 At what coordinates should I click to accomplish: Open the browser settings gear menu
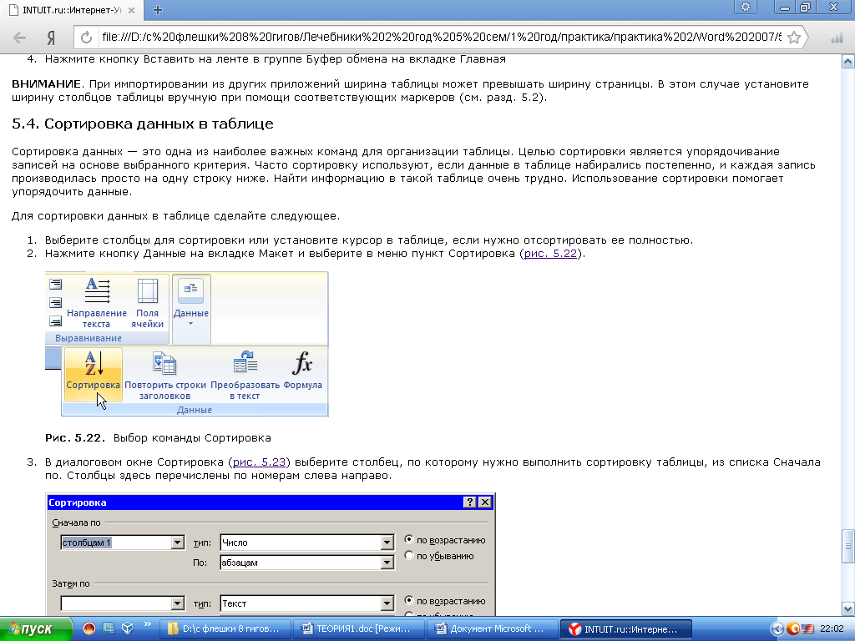[x=746, y=7]
